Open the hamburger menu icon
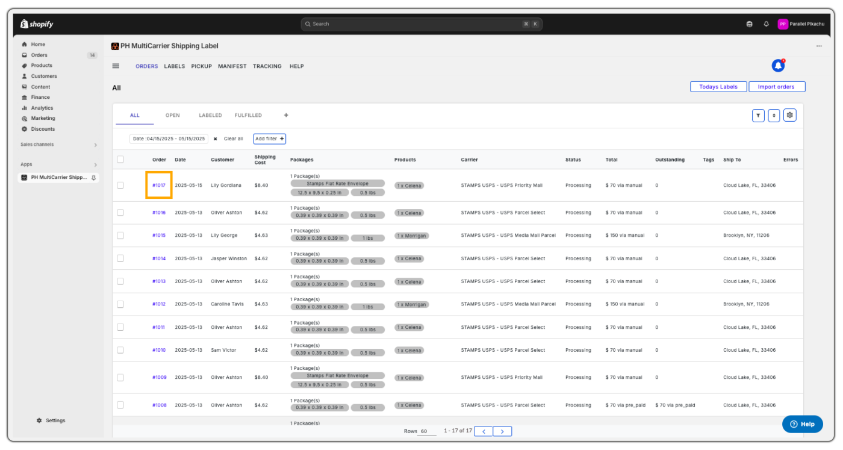 [x=116, y=66]
